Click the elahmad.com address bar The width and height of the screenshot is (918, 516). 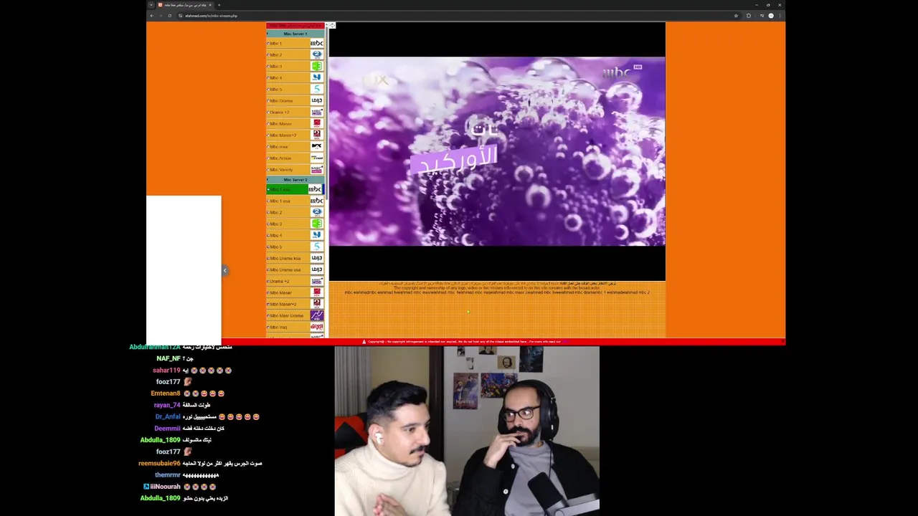(x=459, y=15)
